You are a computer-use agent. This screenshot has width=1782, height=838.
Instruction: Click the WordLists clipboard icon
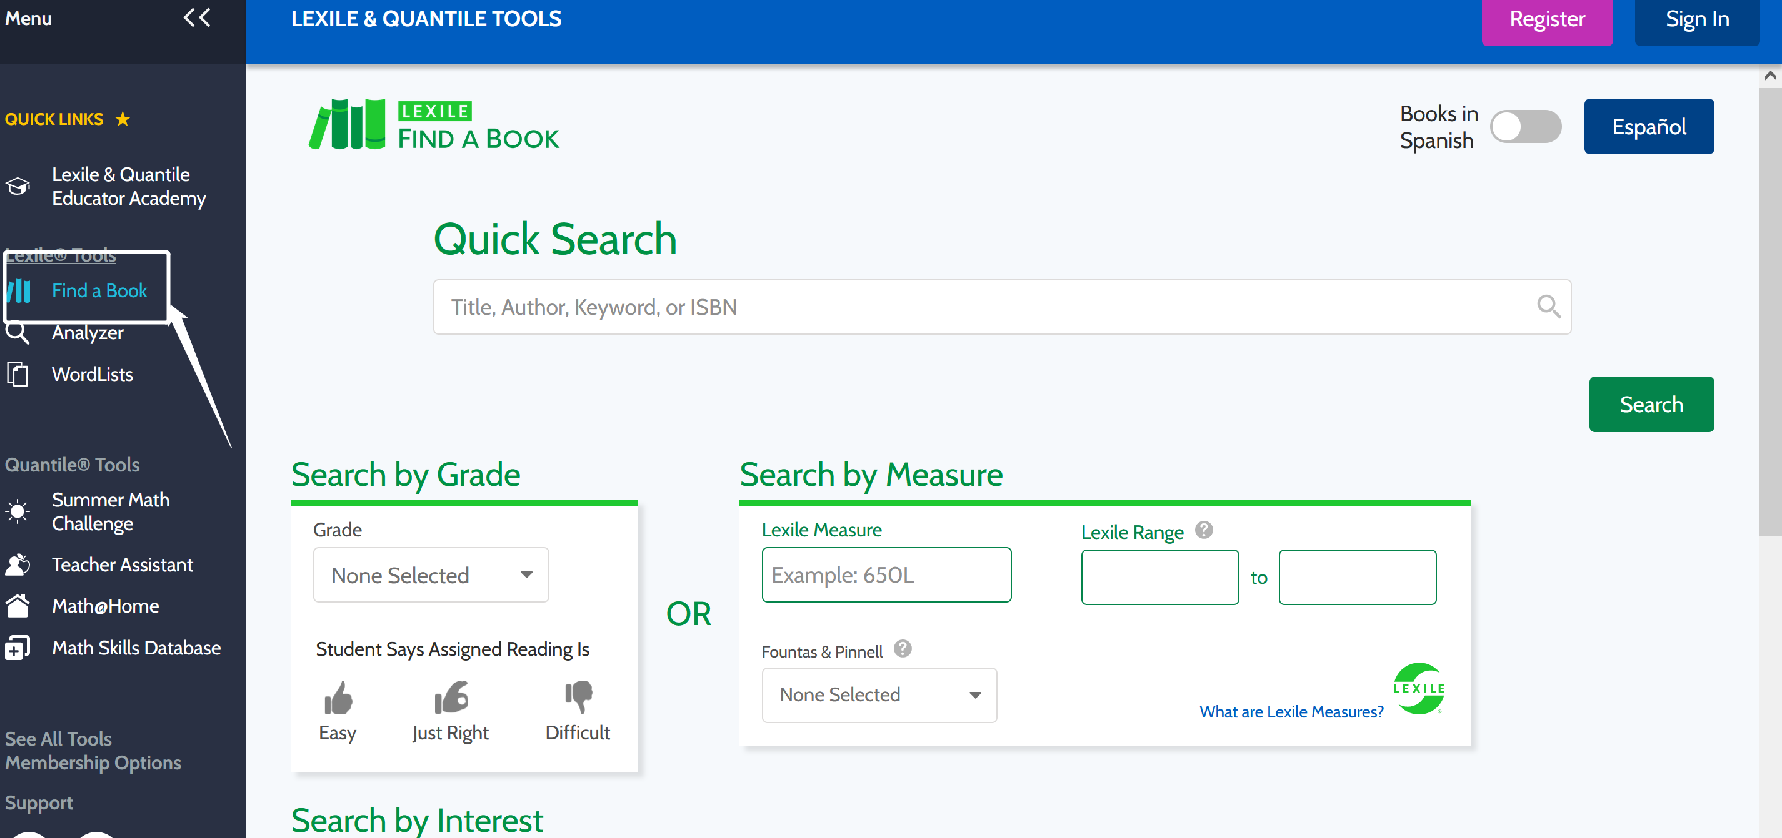pyautogui.click(x=18, y=374)
